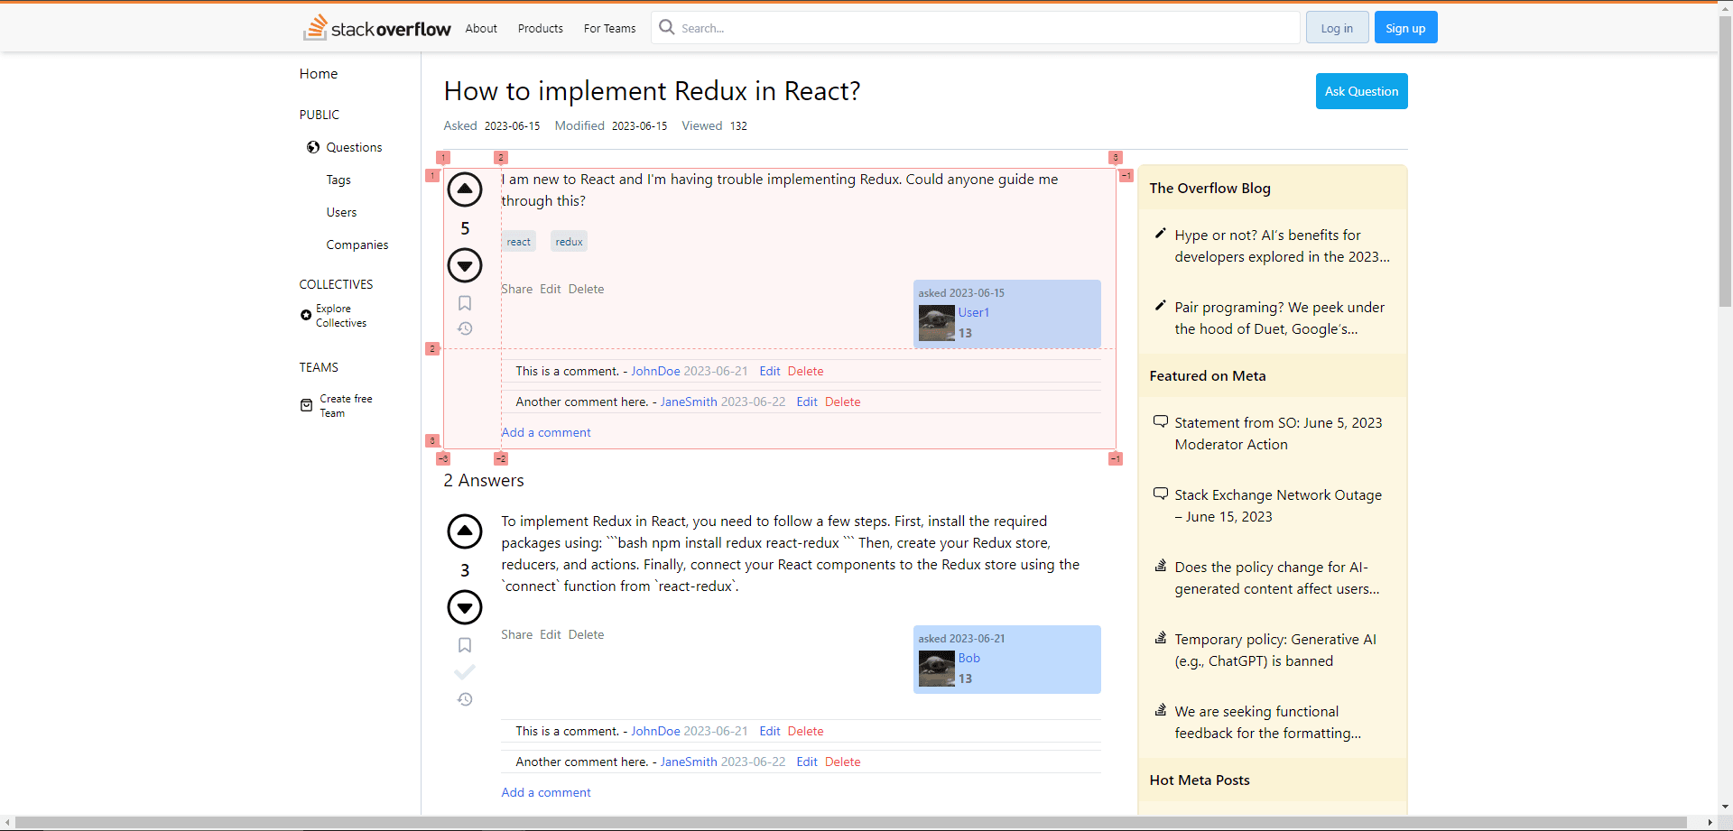Click the Stack Overflow logo
The width and height of the screenshot is (1733, 831).
377,28
